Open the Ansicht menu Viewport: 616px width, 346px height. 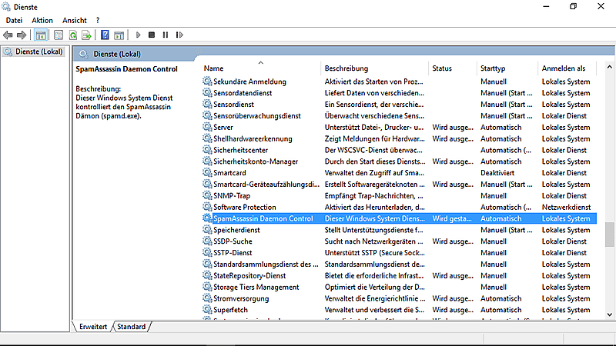click(74, 21)
